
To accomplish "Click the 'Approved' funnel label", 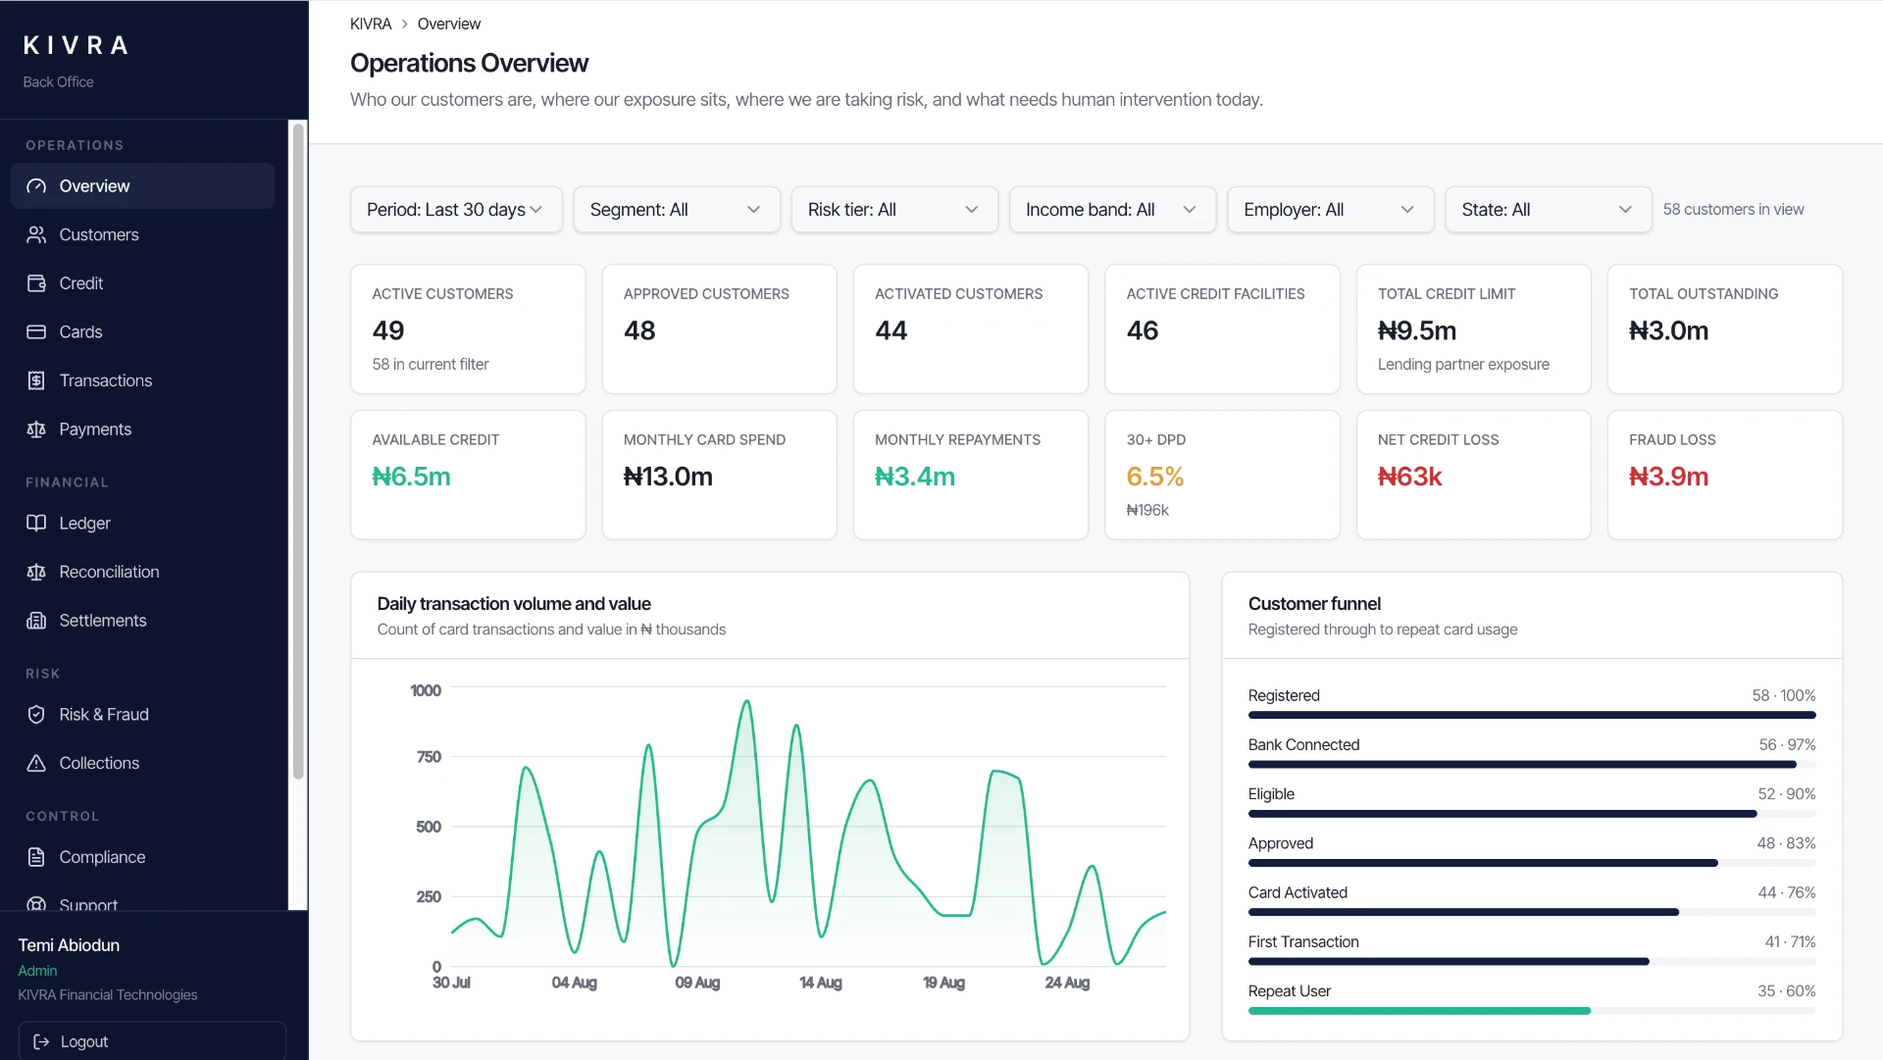I will (x=1281, y=844).
